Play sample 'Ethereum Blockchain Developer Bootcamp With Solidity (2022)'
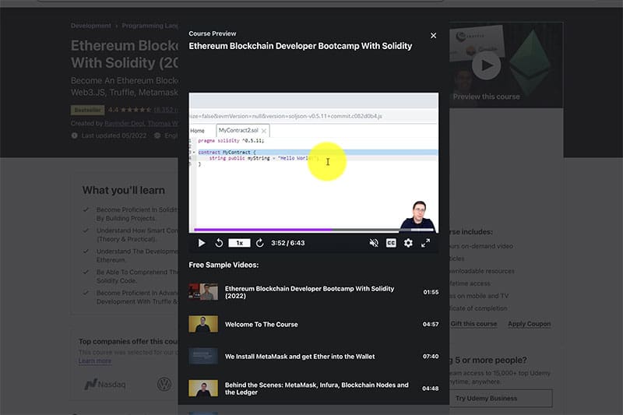623x415 pixels. pos(314,292)
